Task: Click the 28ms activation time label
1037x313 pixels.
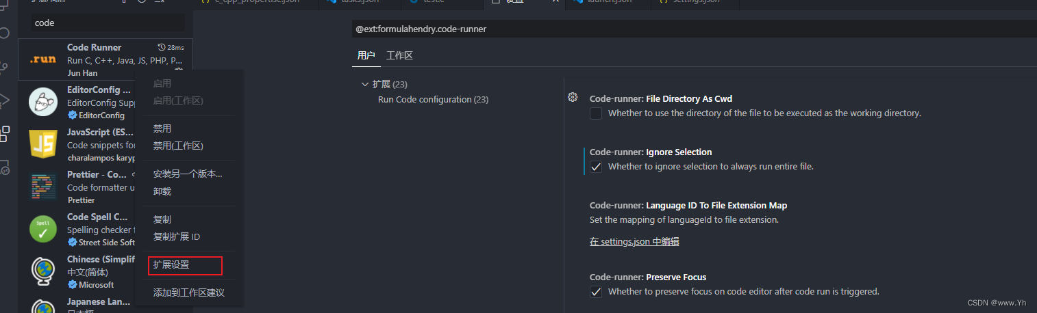Action: point(176,47)
